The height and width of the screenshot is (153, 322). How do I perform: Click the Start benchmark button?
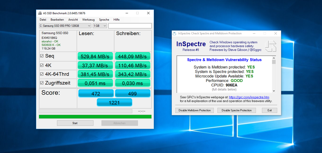click(x=75, y=123)
